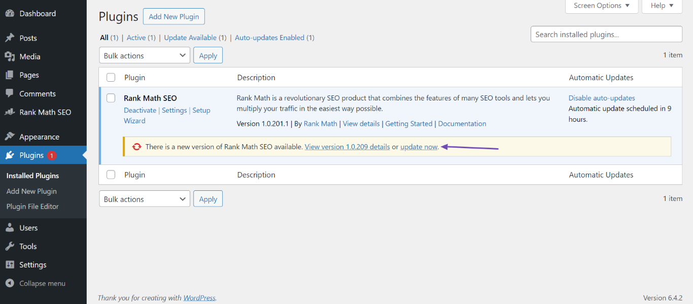Image resolution: width=693 pixels, height=304 pixels.
Task: Click the Tools wrench icon
Action: pos(10,246)
